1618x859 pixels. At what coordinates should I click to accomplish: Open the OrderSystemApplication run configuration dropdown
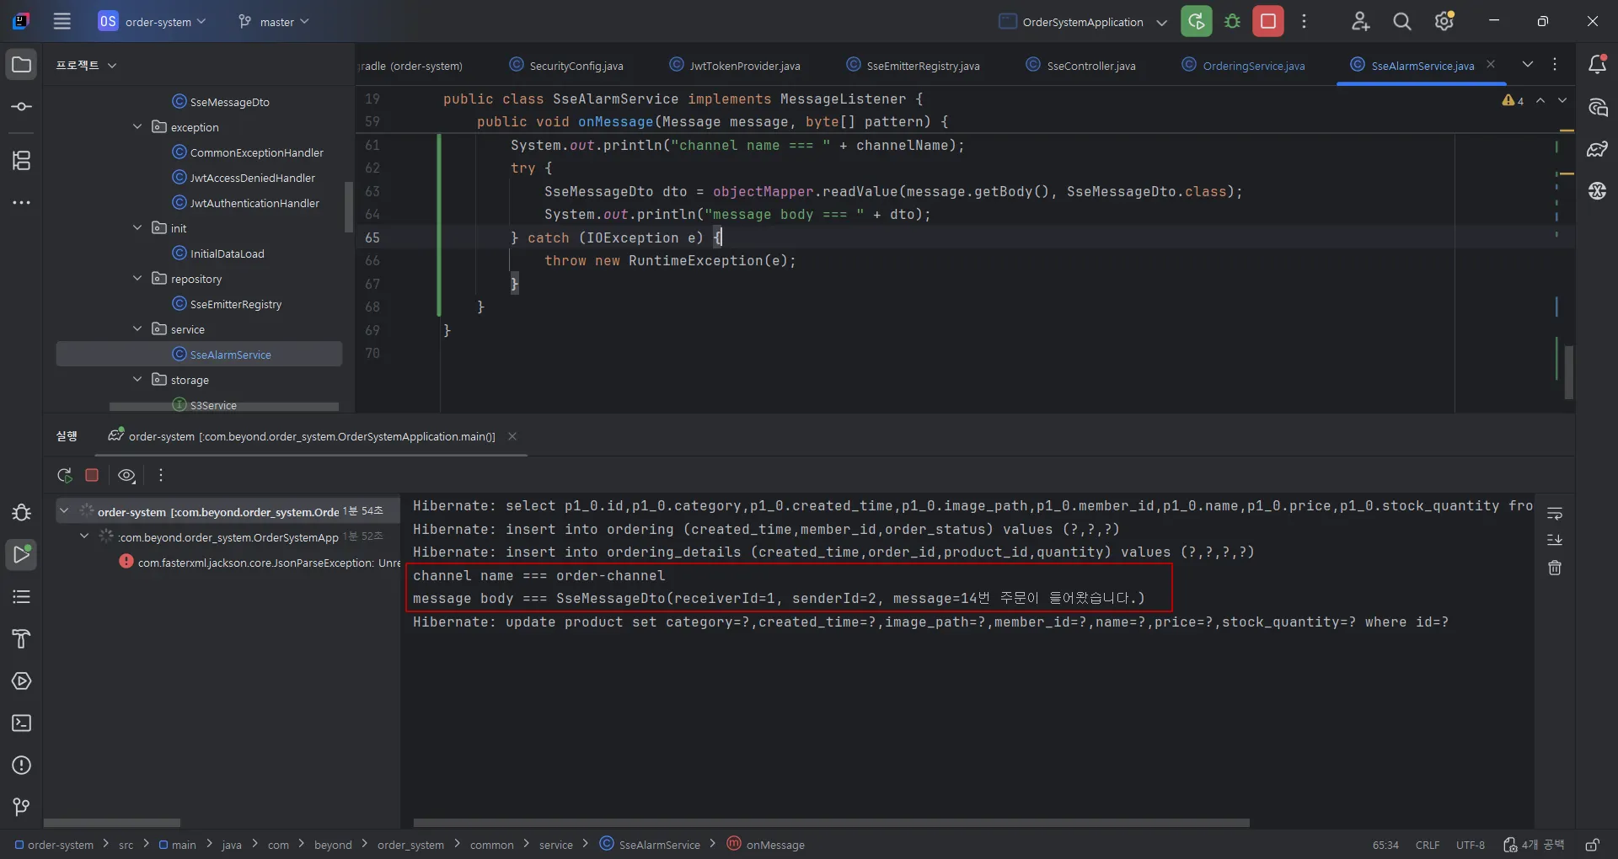point(1084,21)
